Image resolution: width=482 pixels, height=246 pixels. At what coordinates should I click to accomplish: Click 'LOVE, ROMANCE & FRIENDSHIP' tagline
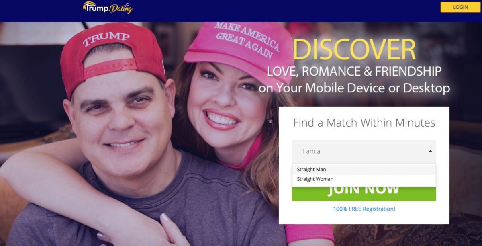(354, 72)
